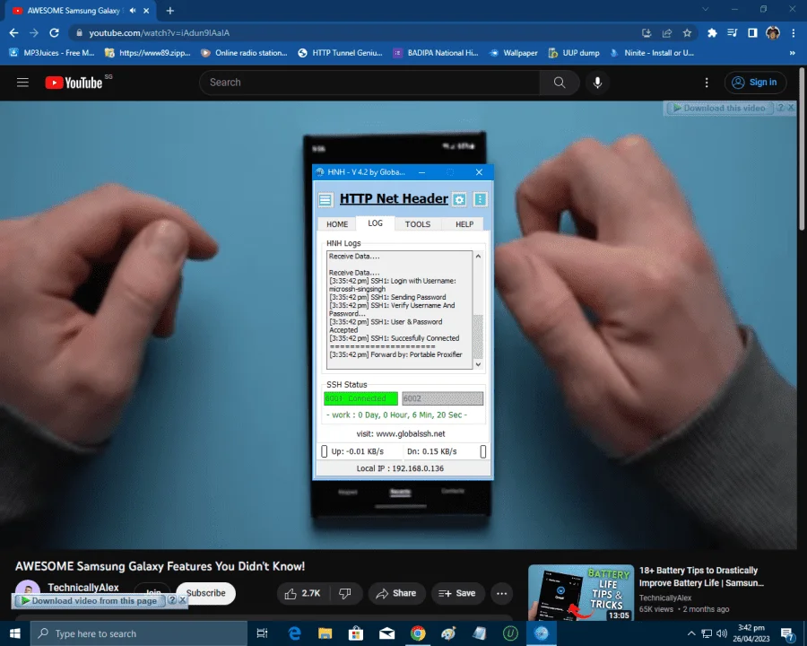Open Windows Start menu

[x=15, y=633]
